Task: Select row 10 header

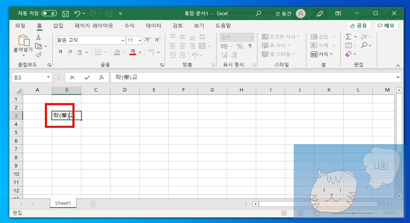Action: click(x=16, y=174)
